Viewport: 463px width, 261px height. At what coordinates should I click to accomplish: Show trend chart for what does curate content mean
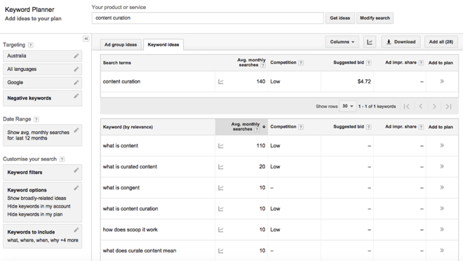click(x=220, y=250)
